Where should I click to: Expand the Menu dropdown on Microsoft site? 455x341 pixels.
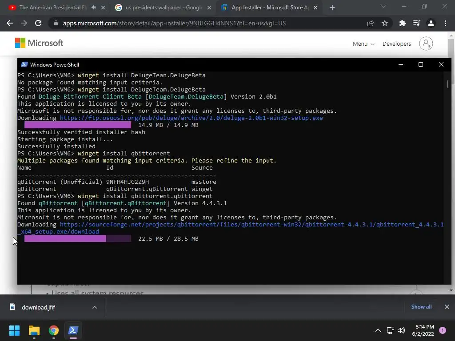point(363,44)
